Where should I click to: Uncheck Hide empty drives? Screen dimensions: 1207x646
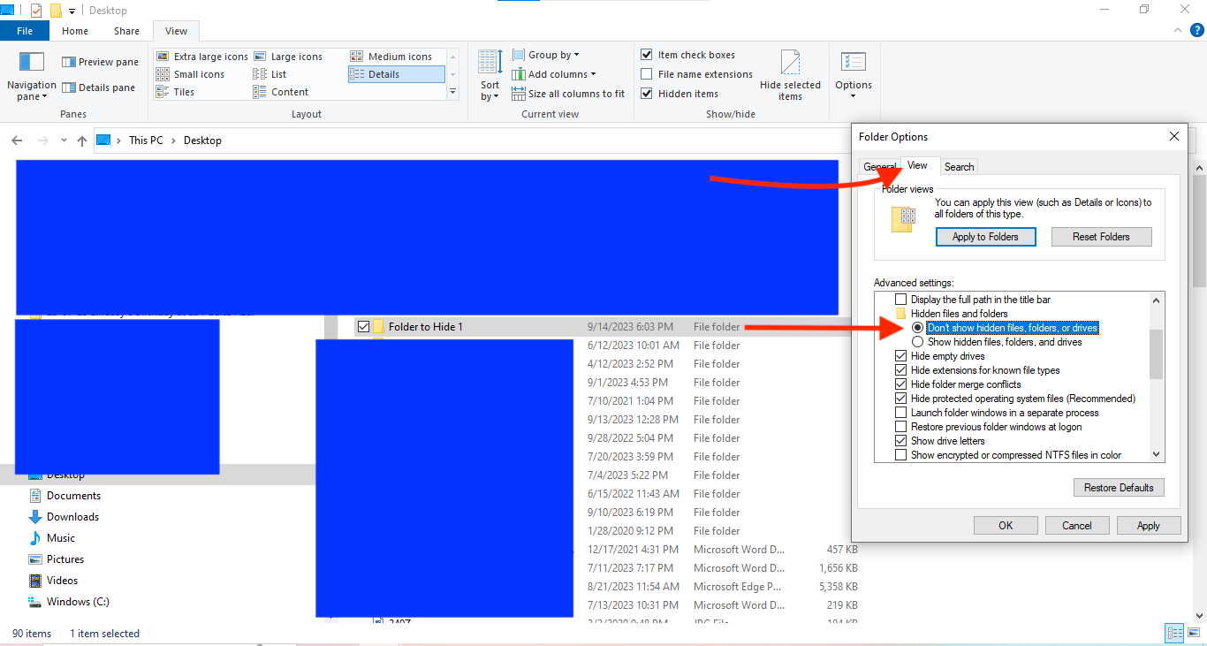point(900,355)
